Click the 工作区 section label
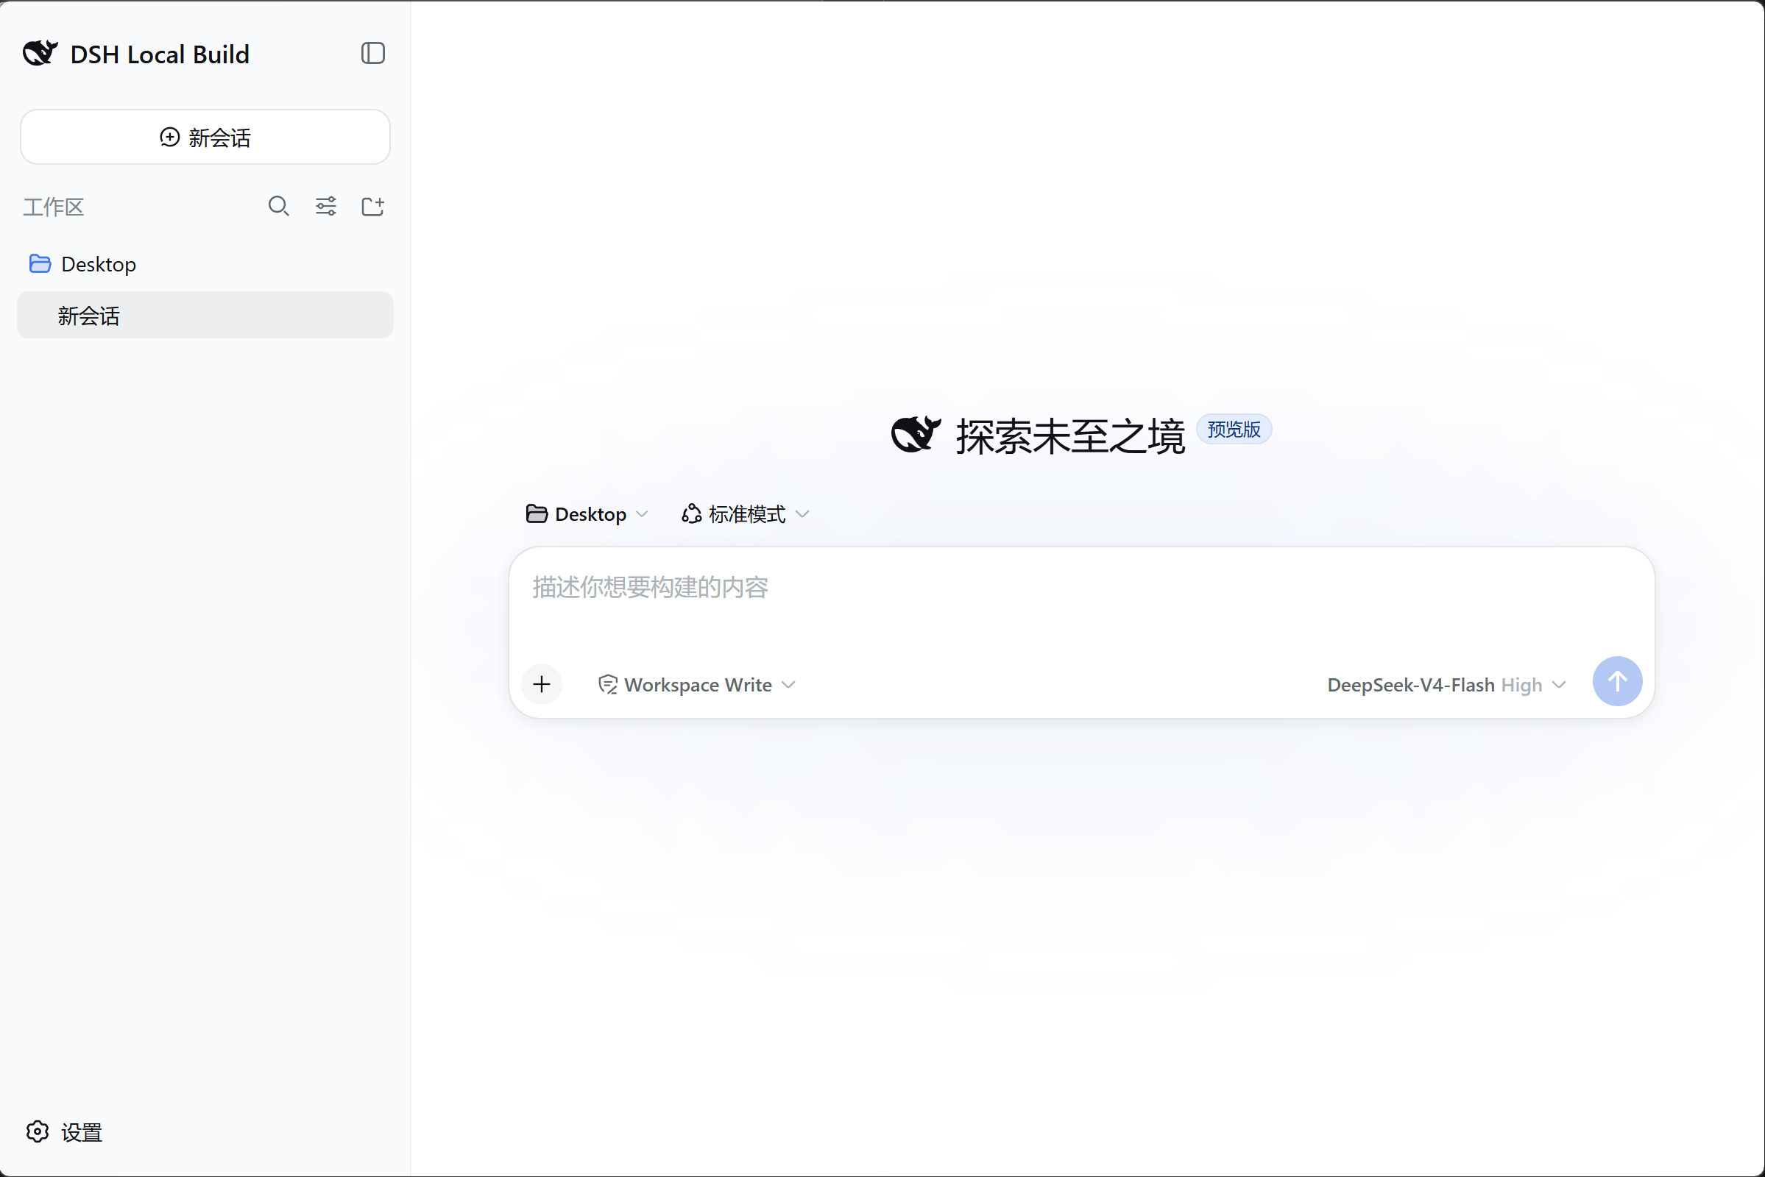This screenshot has height=1177, width=1765. pyautogui.click(x=53, y=207)
